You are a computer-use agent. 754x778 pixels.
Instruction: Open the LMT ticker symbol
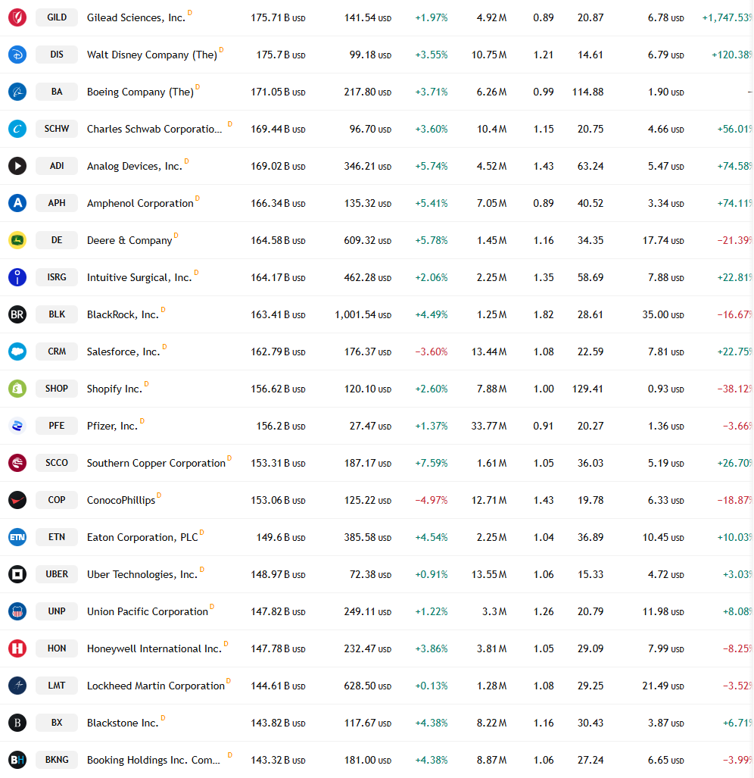pyautogui.click(x=57, y=686)
